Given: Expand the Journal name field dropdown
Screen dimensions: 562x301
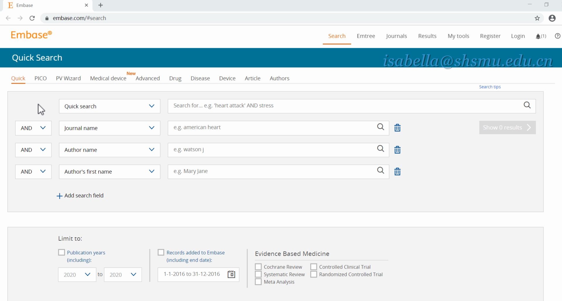Looking at the screenshot, I should 109,128.
